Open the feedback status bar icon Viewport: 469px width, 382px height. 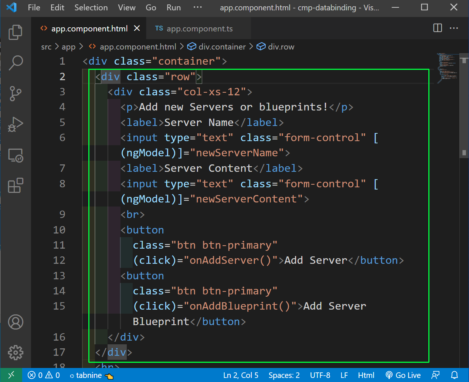pyautogui.click(x=435, y=375)
